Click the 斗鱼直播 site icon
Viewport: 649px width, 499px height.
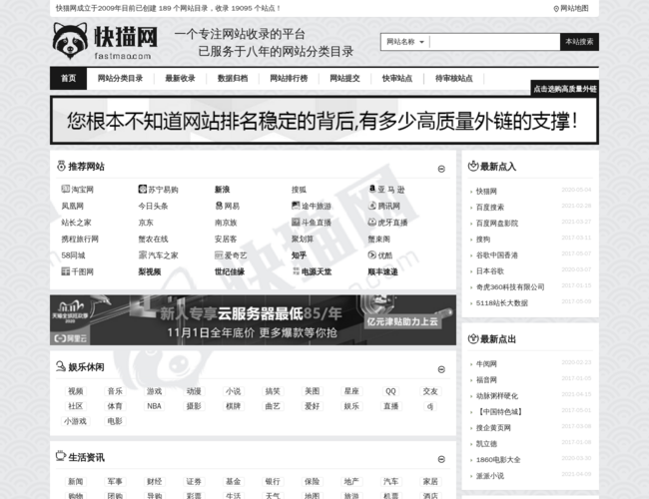(296, 223)
